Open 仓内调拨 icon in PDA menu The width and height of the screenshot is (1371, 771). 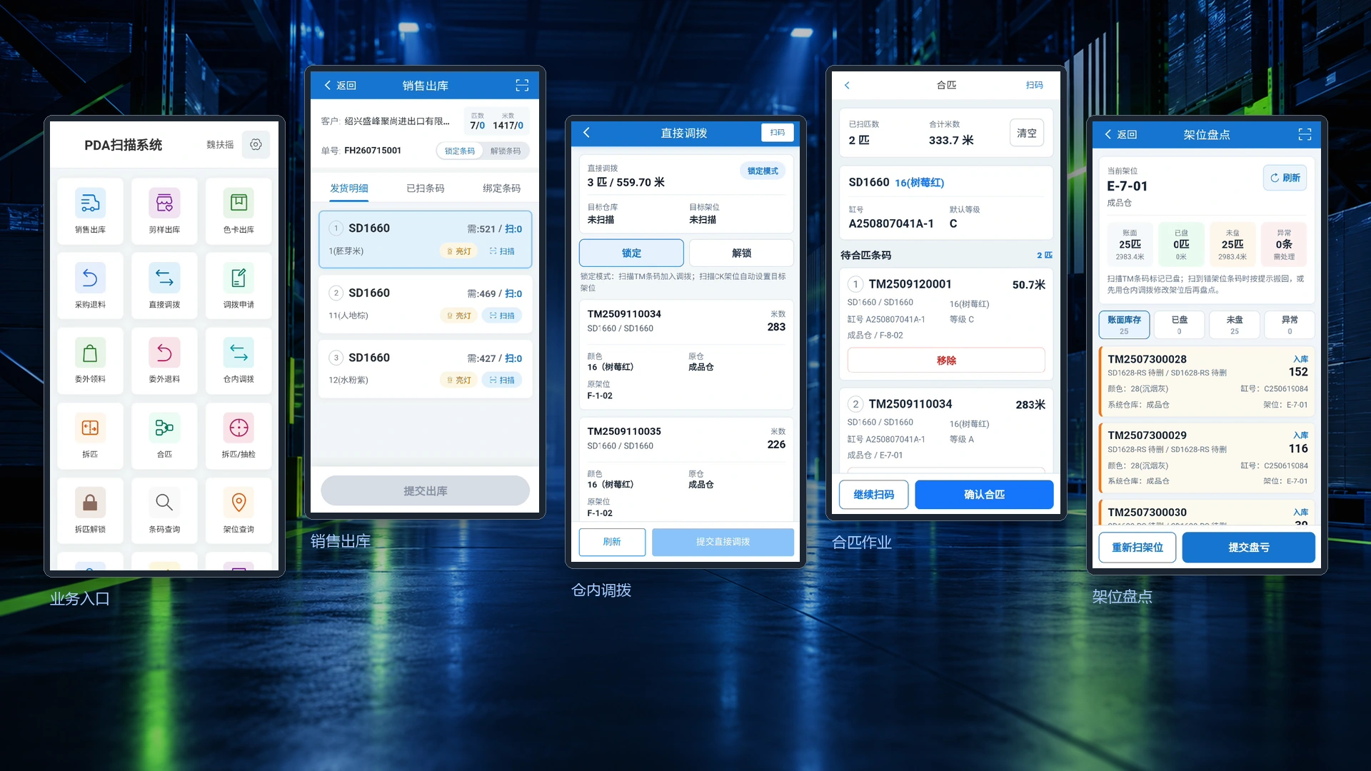238,353
